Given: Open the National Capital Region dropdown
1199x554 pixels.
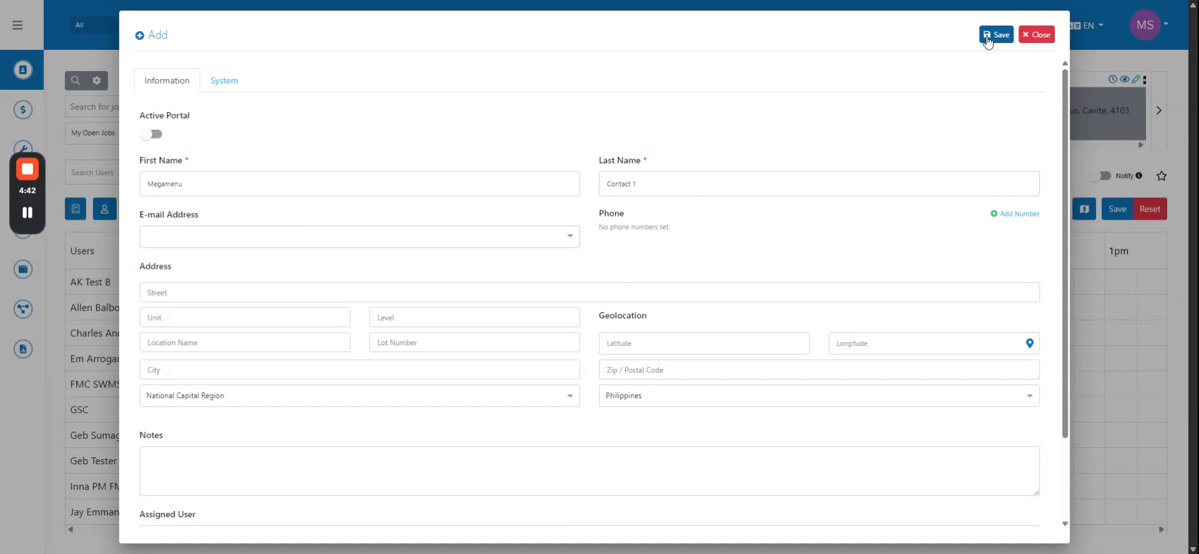Looking at the screenshot, I should click(360, 396).
